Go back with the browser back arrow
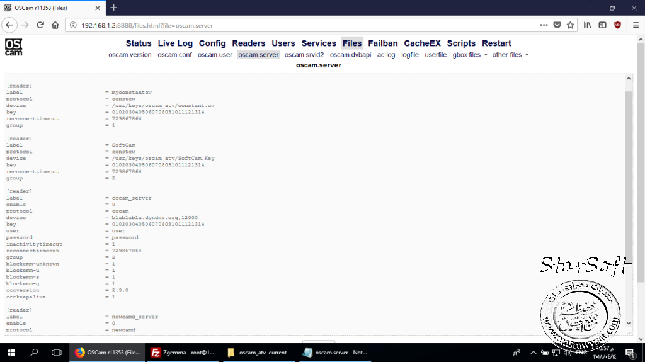 coord(9,25)
